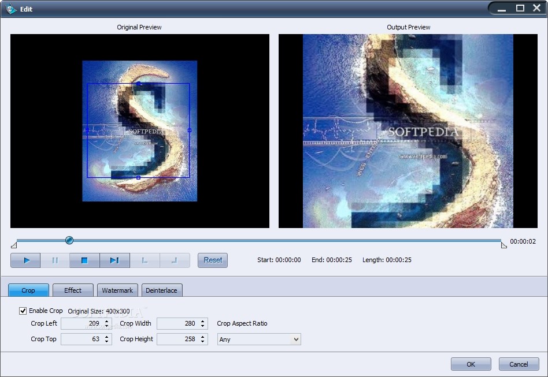This screenshot has width=548, height=377.
Task: Maximize the Edit window
Action: (520, 8)
